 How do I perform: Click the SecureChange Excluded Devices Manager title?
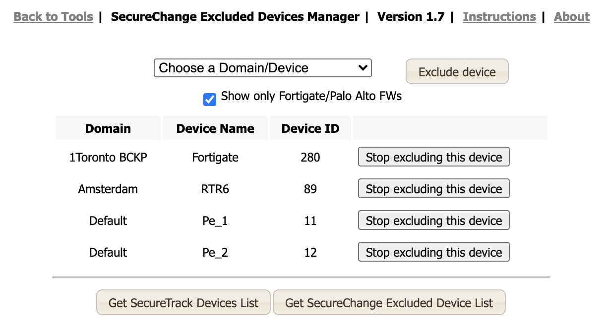235,16
